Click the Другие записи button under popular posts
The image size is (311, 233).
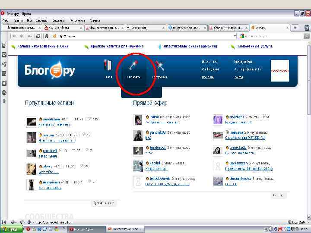[x=104, y=203]
